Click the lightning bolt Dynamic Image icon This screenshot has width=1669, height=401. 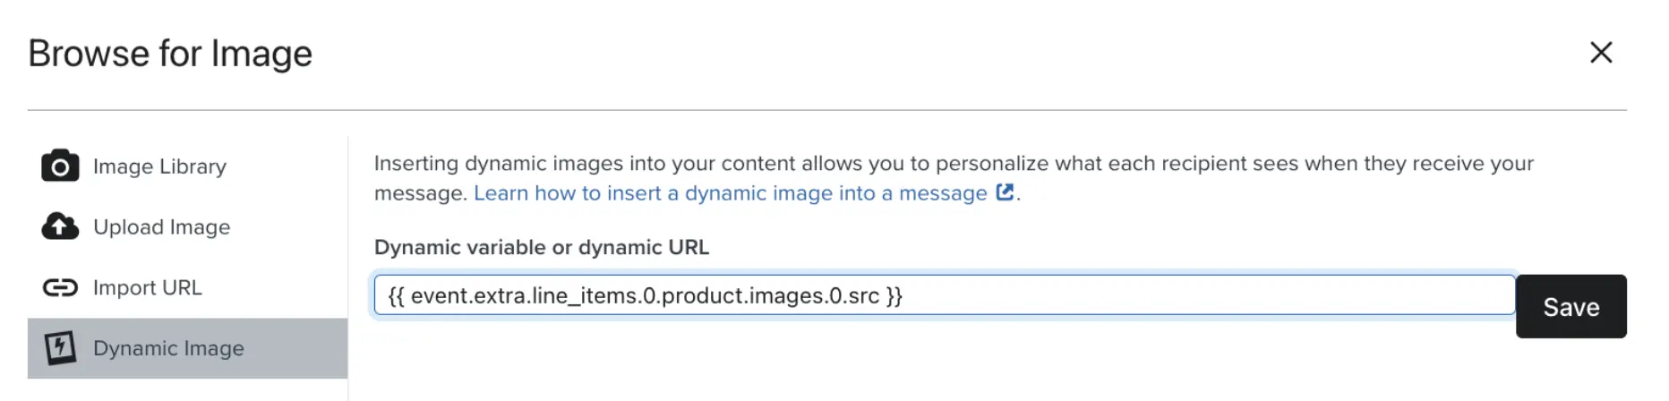tap(60, 348)
